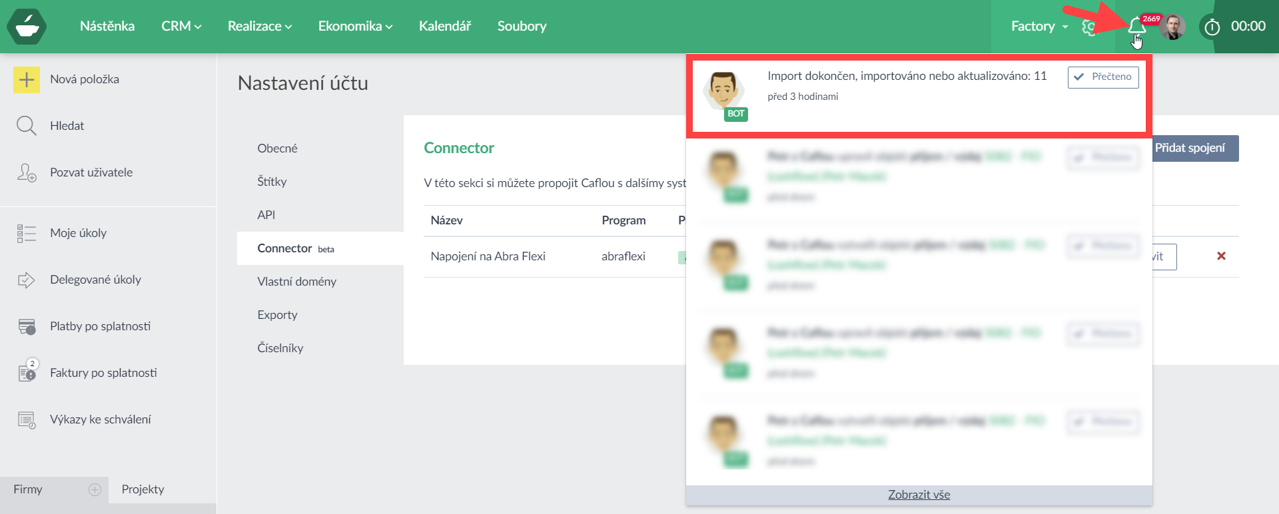Open user avatar profile photo
The width and height of the screenshot is (1279, 514).
(x=1172, y=27)
